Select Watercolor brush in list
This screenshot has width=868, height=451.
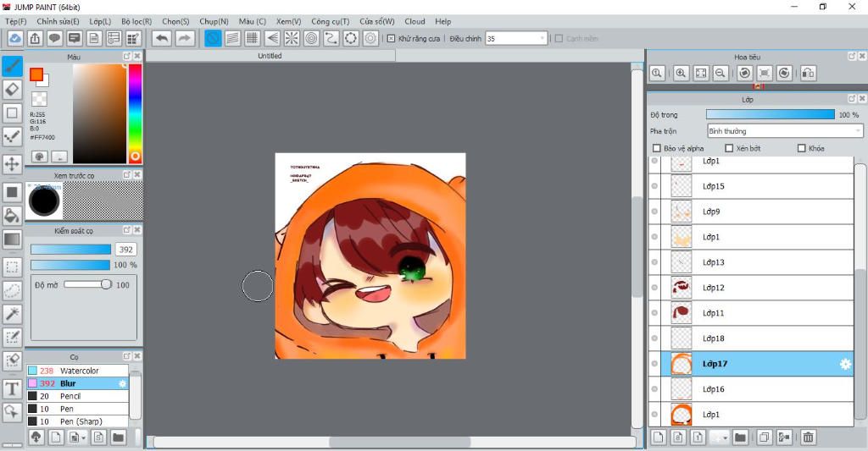(x=77, y=371)
